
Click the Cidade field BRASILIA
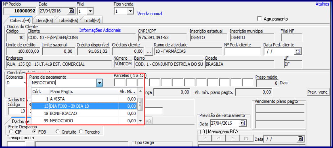[x=239, y=64]
